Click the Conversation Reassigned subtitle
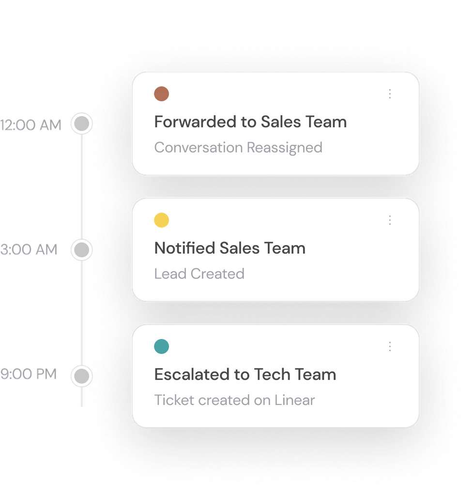 tap(238, 147)
